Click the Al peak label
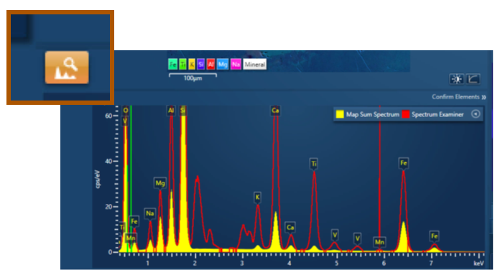500x275 pixels. point(171,111)
